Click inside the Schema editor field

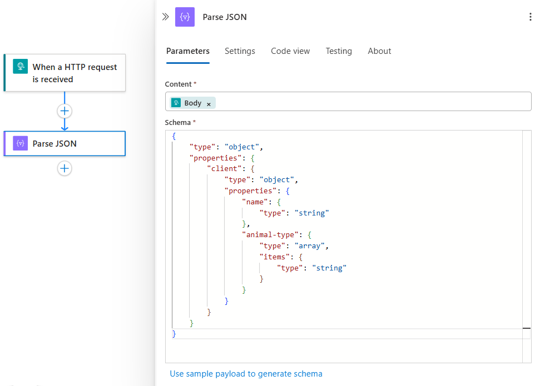[345, 233]
